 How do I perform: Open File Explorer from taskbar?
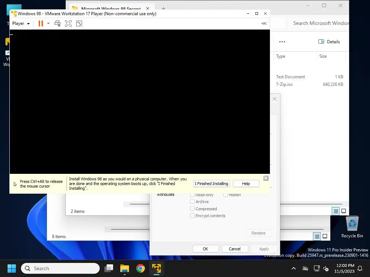[x=125, y=268]
